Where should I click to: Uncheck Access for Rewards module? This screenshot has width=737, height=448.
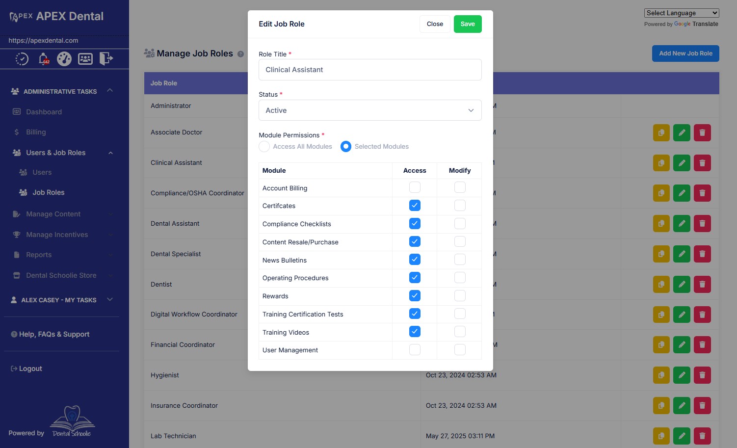415,296
